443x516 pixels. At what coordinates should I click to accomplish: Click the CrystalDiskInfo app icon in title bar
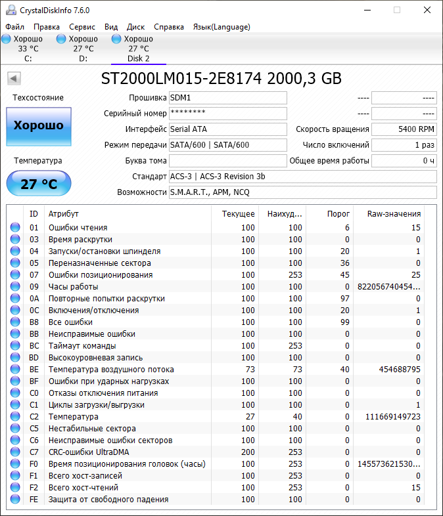pos(11,11)
